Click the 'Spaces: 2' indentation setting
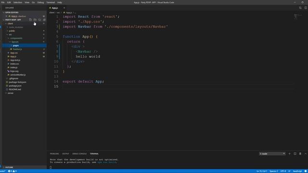308x173 pixels. [x=274, y=171]
